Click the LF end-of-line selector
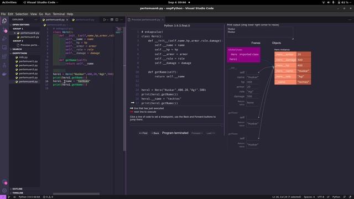354x199 pixels. [x=328, y=197]
